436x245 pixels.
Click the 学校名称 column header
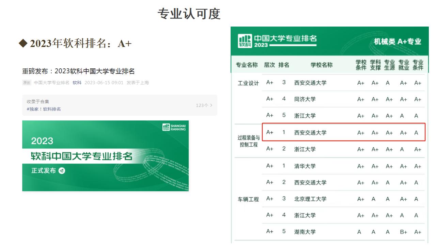pyautogui.click(x=321, y=65)
